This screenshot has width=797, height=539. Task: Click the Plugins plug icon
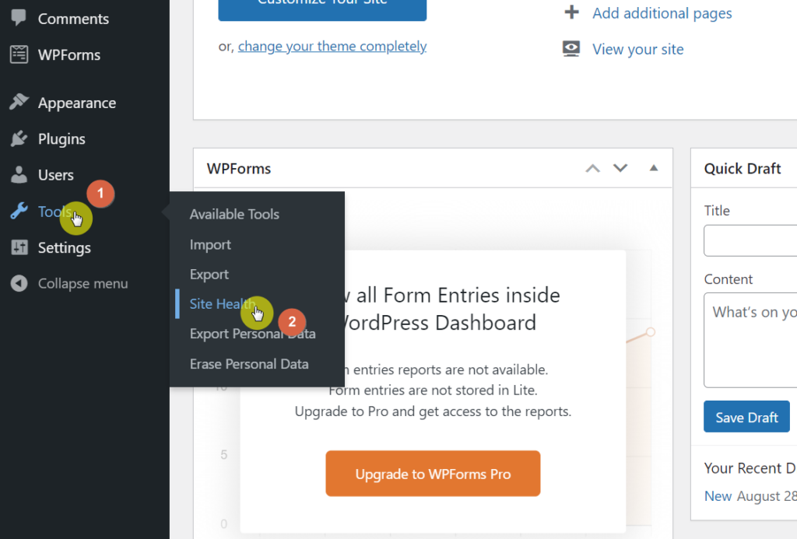pyautogui.click(x=19, y=138)
